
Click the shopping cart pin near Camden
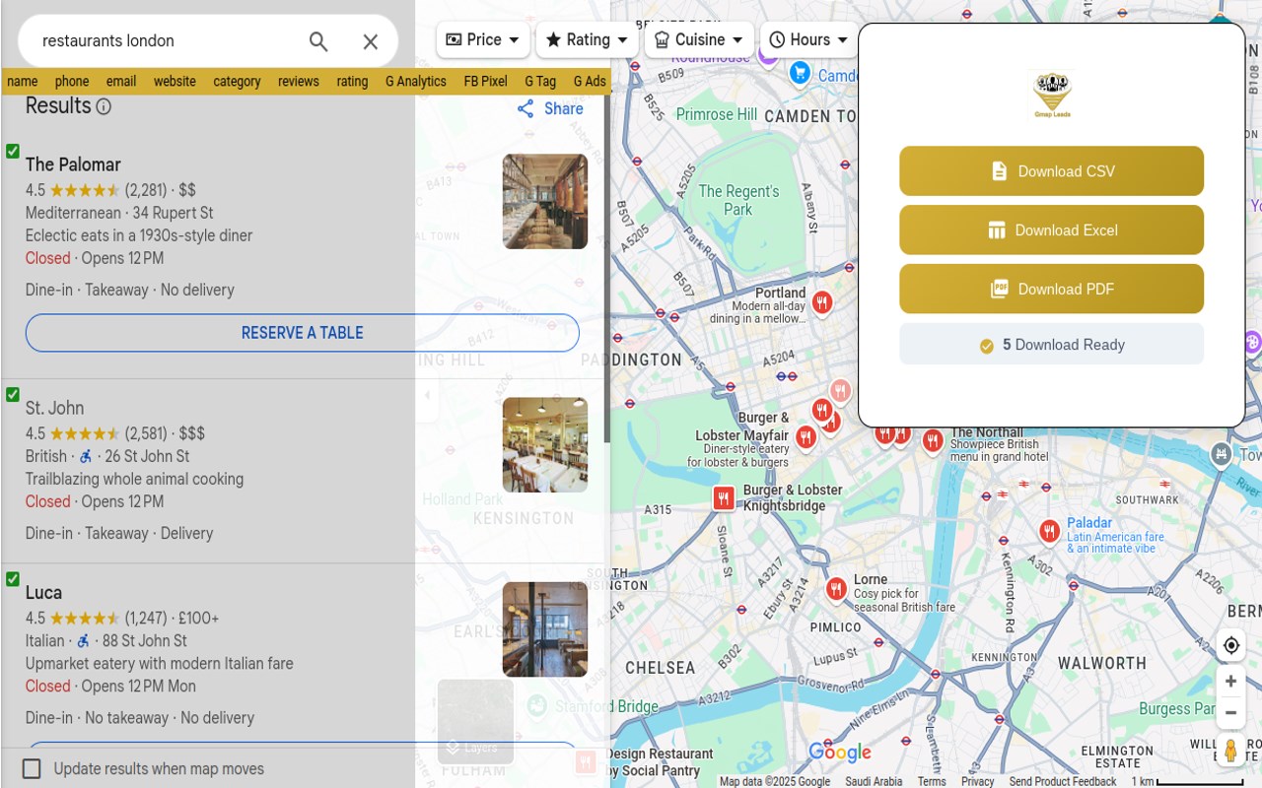[800, 73]
